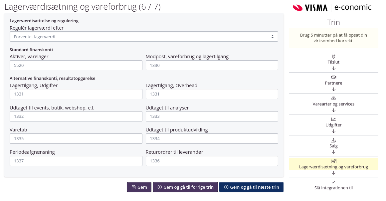Select the Aktiver, varelager input field

coord(76,65)
